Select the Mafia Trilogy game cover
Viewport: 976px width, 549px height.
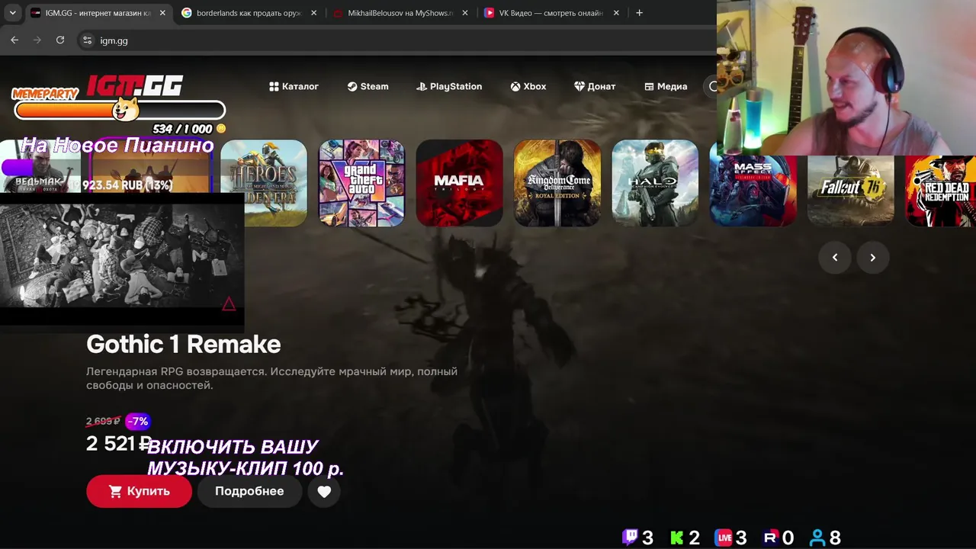(x=459, y=183)
